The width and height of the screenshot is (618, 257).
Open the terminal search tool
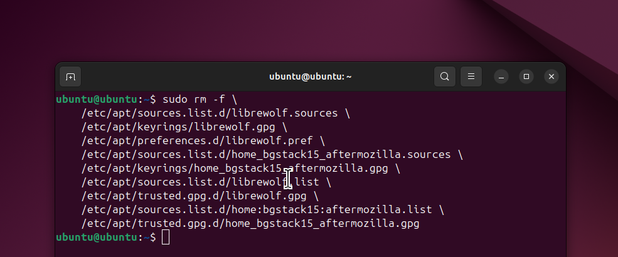coord(445,76)
